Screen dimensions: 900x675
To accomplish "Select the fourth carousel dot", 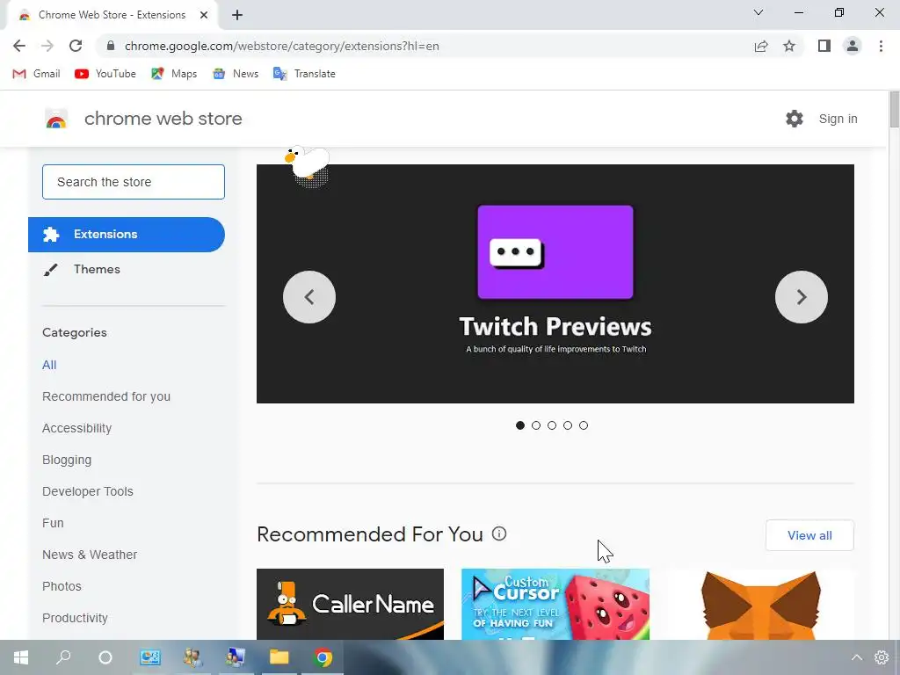I will (x=568, y=425).
